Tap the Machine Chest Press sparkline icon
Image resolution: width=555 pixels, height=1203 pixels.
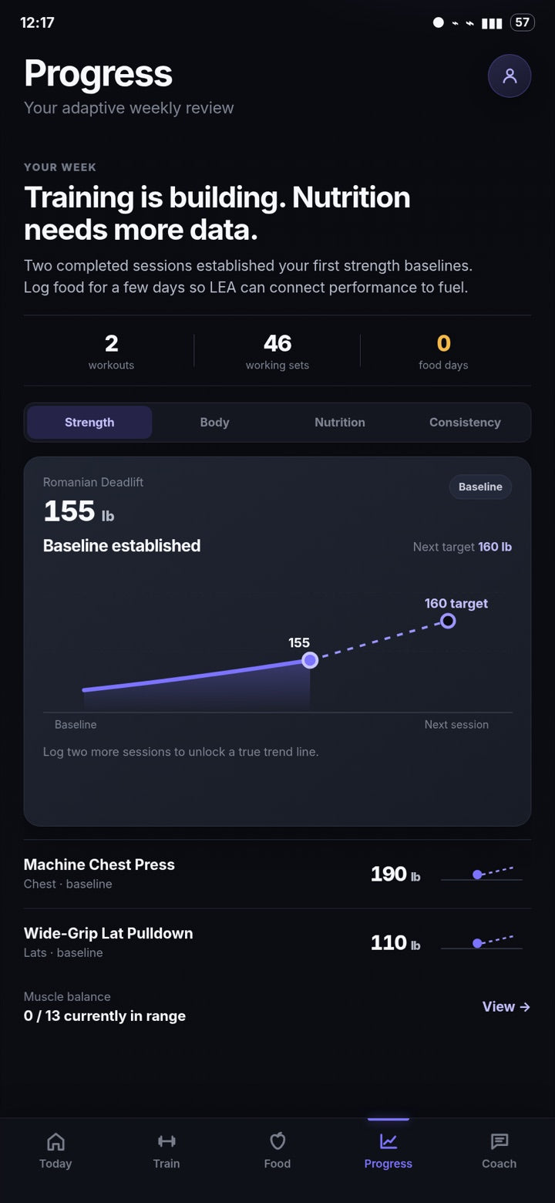pos(482,874)
